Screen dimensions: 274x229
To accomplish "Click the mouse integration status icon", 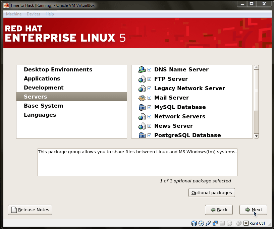I will [x=239, y=223].
